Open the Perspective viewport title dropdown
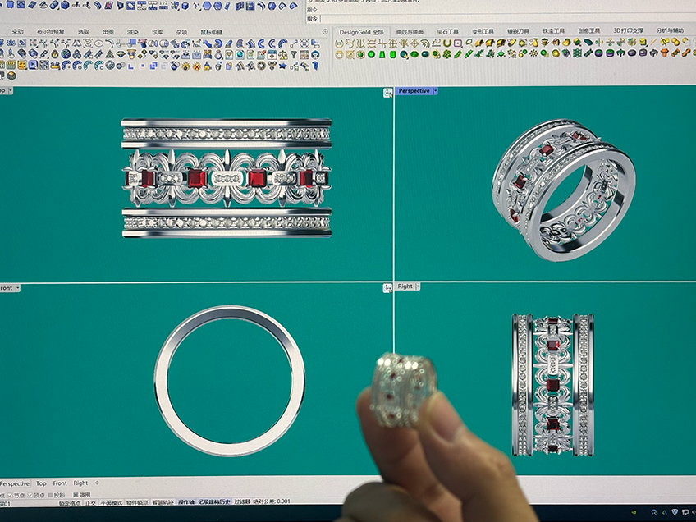Screen dimensions: 696x522 436,90
